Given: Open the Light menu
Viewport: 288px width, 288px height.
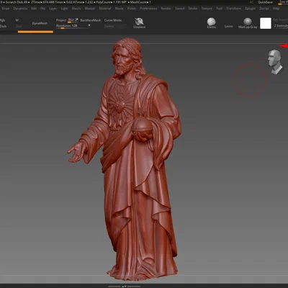Looking at the screenshot, I should [x=64, y=9].
